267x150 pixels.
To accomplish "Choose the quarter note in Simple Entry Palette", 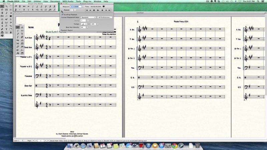I will 37,6.
